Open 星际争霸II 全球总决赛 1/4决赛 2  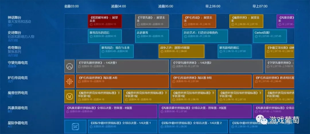point(193,127)
